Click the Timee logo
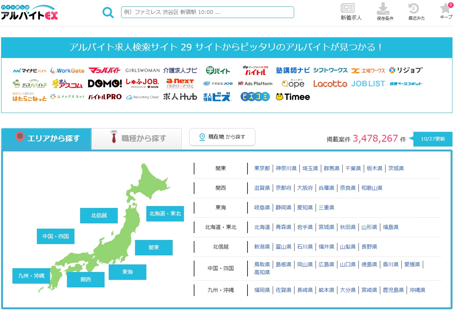The height and width of the screenshot is (310, 454). pos(293,97)
